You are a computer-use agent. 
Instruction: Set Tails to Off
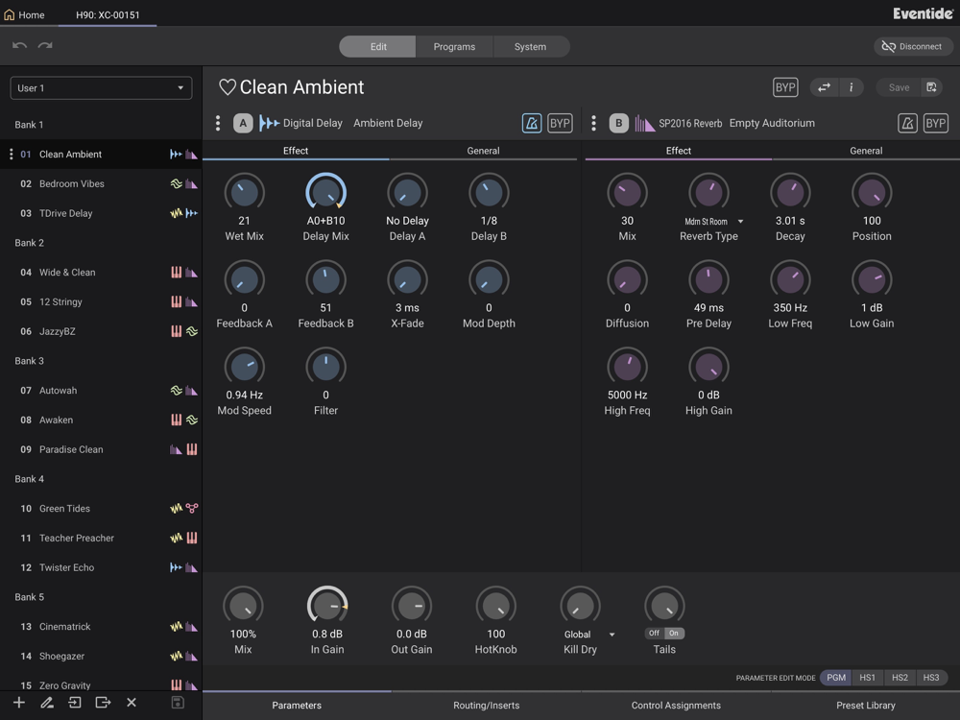point(655,633)
